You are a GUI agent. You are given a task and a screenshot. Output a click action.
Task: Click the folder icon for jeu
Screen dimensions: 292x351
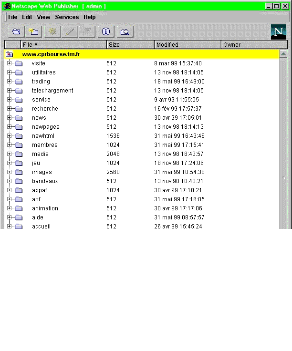19,163
